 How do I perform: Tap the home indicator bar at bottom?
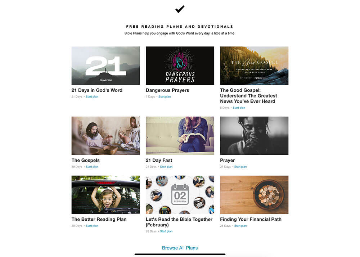180,254
